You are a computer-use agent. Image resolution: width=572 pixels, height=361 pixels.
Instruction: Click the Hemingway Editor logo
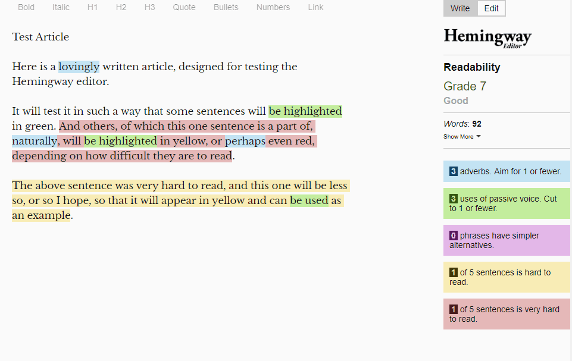click(x=487, y=38)
